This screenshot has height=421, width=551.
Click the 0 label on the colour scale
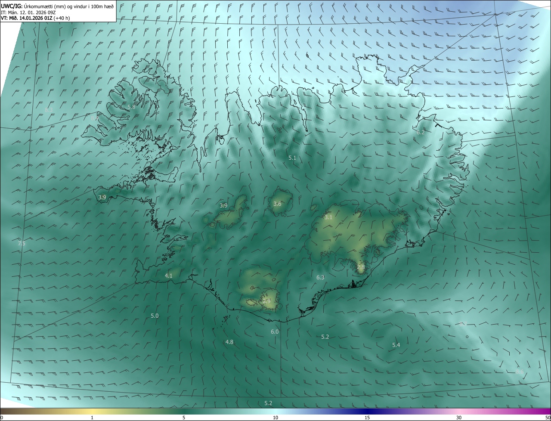(x=2, y=418)
